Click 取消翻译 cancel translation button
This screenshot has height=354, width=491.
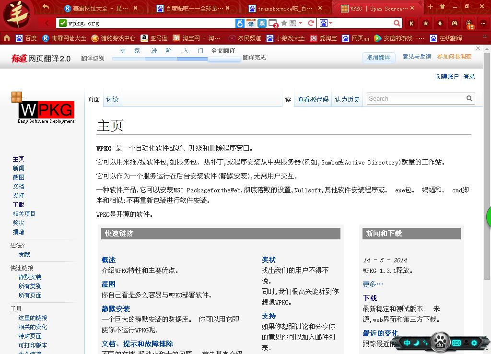tap(378, 58)
